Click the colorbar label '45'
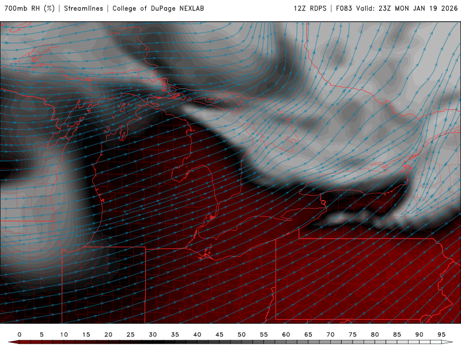 220,335
